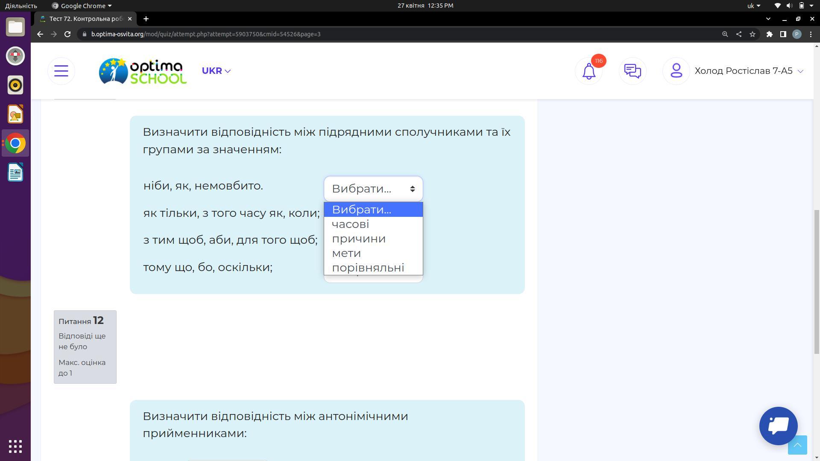Click the Питання 12 info block
The height and width of the screenshot is (461, 820).
tap(85, 347)
